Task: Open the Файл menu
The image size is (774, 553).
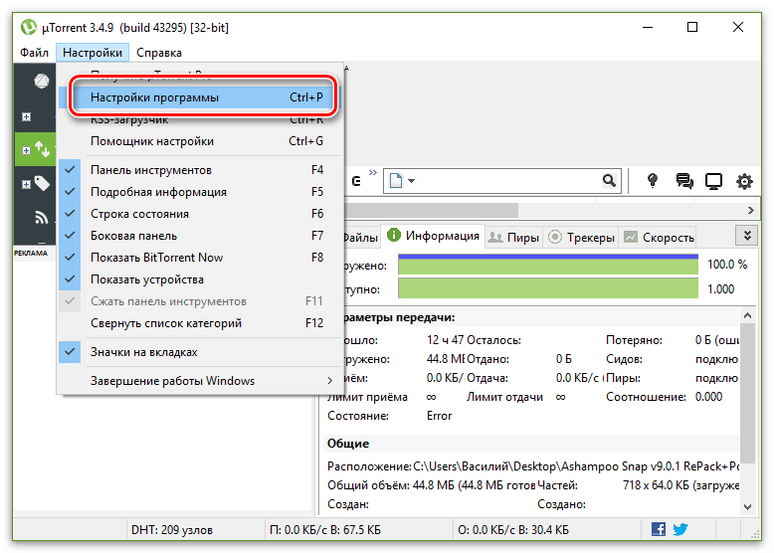Action: tap(34, 53)
